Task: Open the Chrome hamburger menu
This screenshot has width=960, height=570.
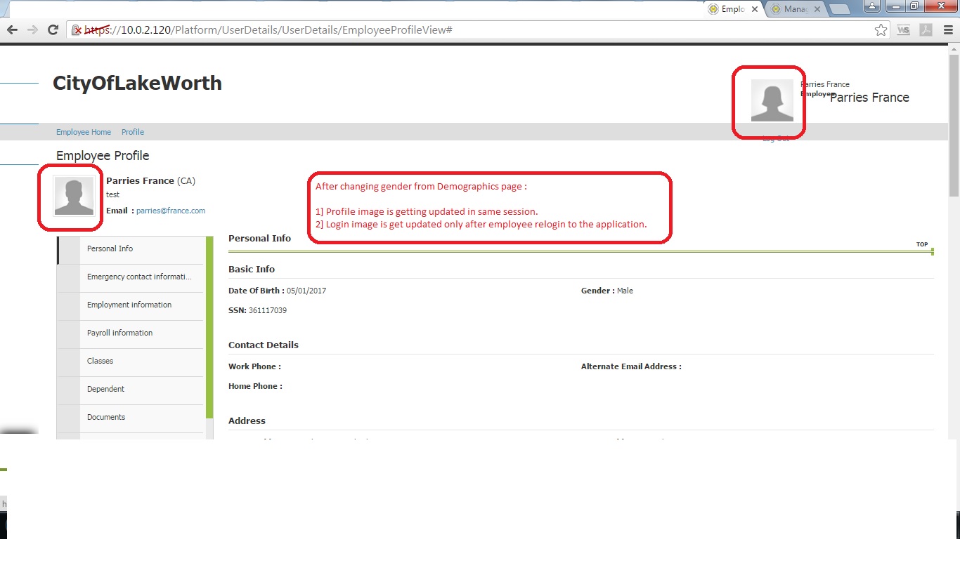Action: point(949,29)
